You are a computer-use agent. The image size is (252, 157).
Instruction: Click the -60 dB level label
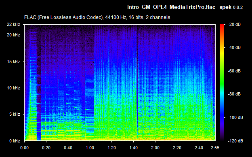coord(234,71)
